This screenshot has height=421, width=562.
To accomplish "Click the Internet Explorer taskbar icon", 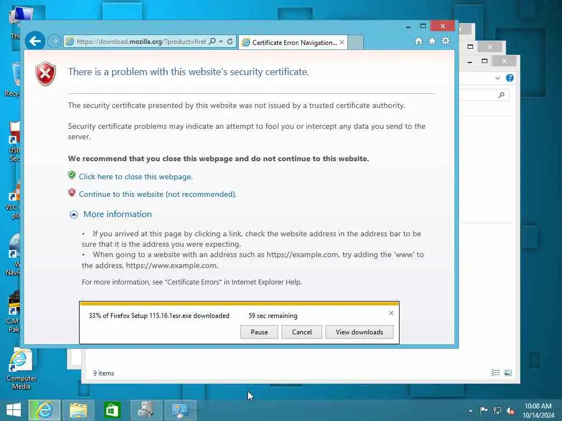I will (x=44, y=410).
